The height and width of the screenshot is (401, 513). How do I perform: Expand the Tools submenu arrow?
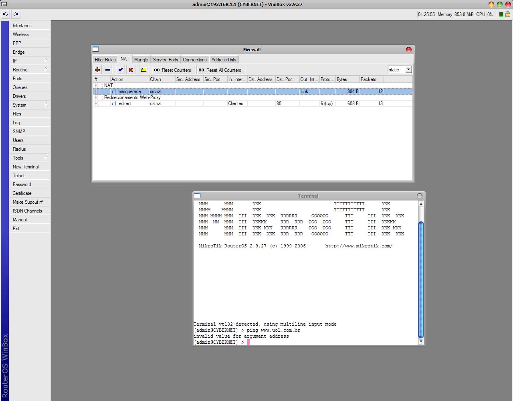click(x=46, y=158)
